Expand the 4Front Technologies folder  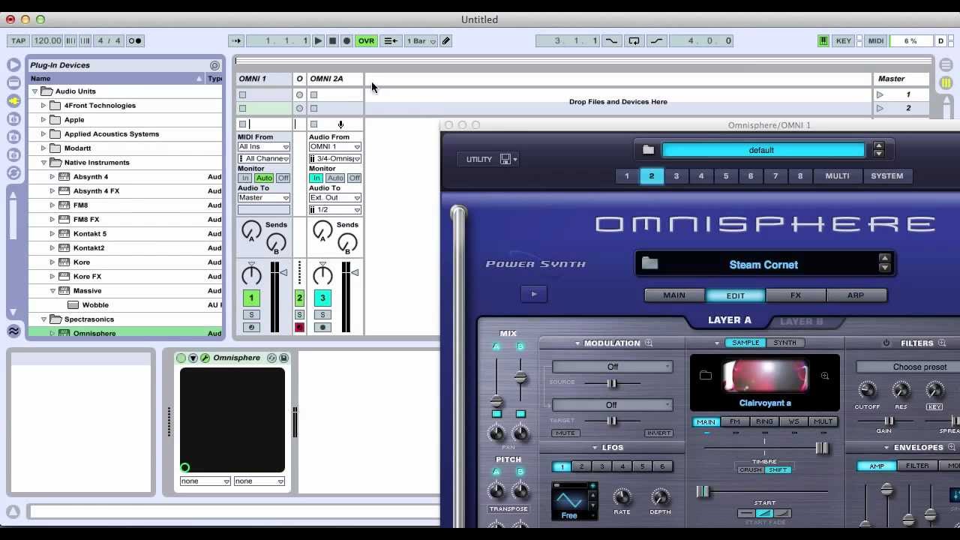43,106
